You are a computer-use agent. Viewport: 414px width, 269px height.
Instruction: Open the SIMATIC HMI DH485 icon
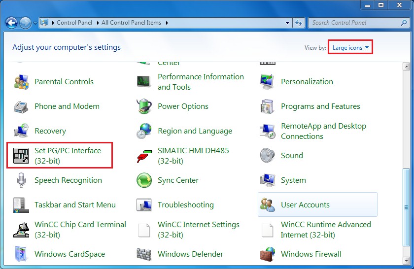tap(144, 156)
